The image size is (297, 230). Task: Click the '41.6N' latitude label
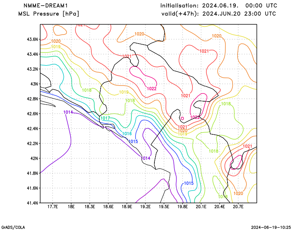[x=32, y=188]
